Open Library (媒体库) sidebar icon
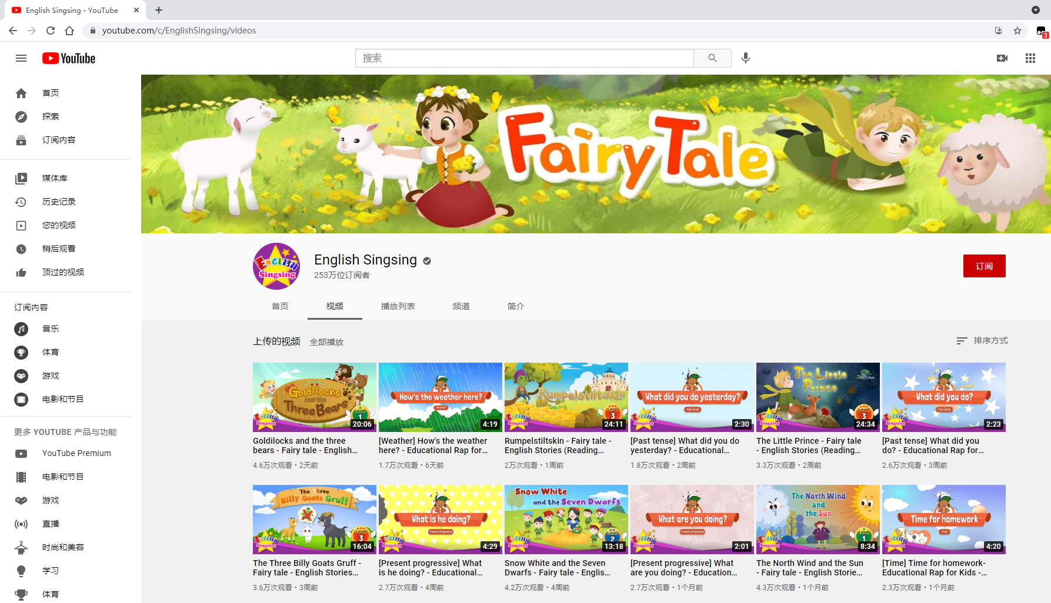Image resolution: width=1051 pixels, height=603 pixels. [x=21, y=178]
